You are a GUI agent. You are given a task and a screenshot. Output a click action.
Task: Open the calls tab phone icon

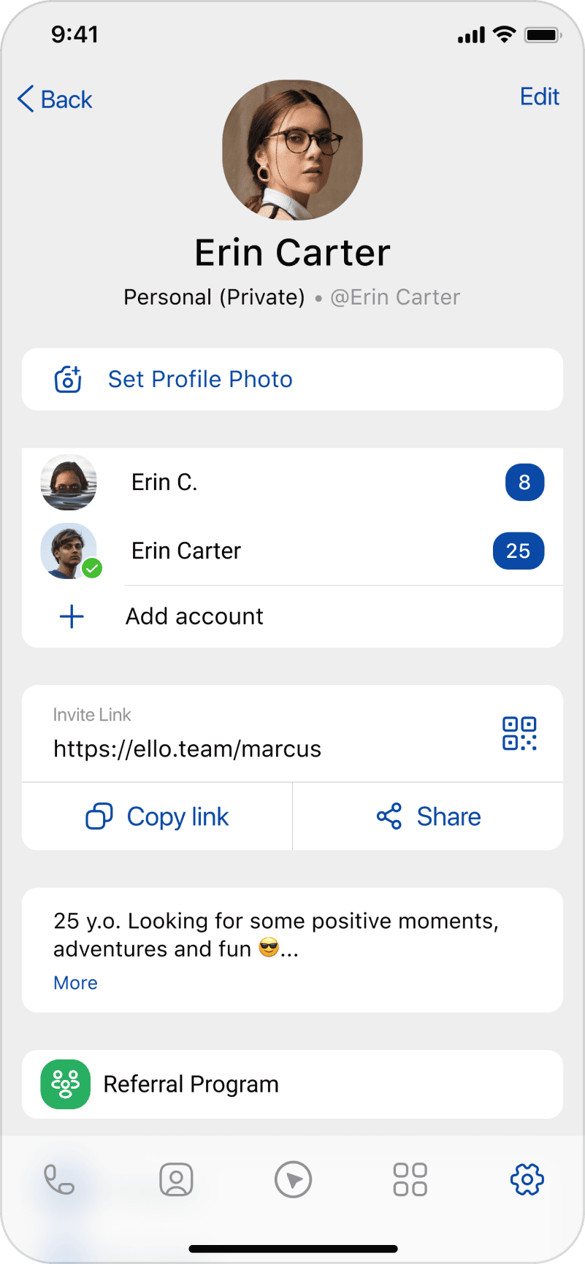pos(59,1179)
